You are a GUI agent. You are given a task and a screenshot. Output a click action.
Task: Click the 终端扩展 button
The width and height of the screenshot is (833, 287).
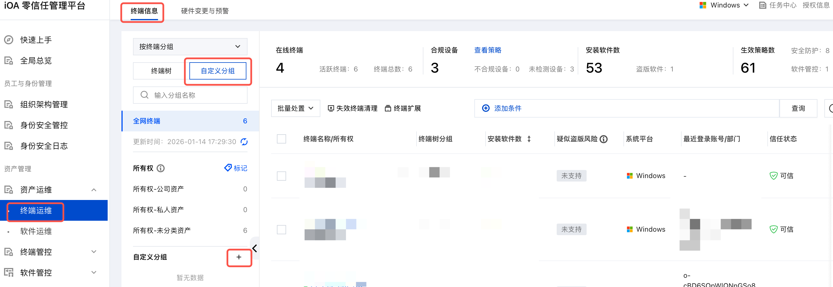[403, 108]
